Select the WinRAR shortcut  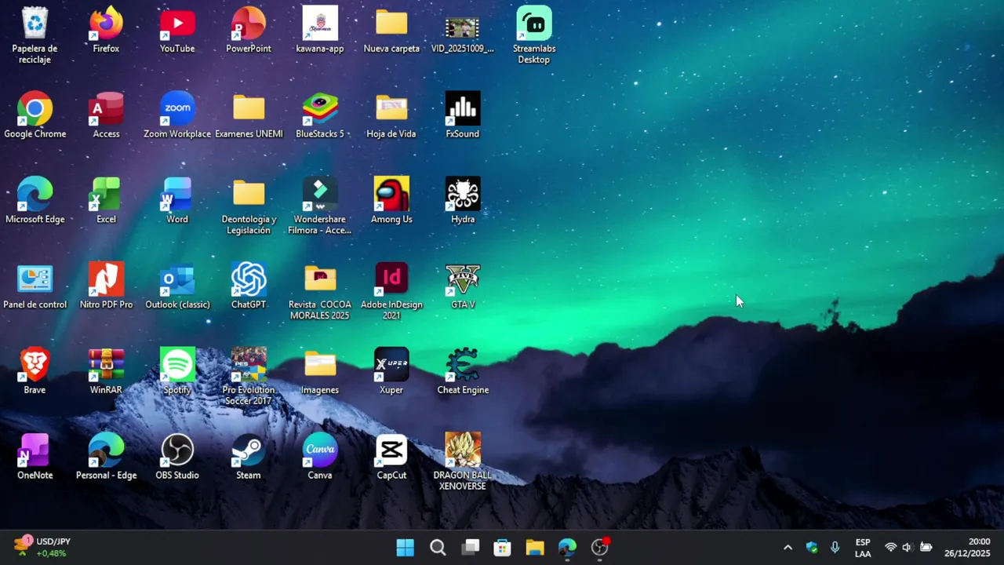tap(106, 372)
